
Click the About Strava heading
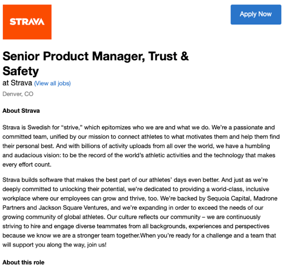point(21,111)
